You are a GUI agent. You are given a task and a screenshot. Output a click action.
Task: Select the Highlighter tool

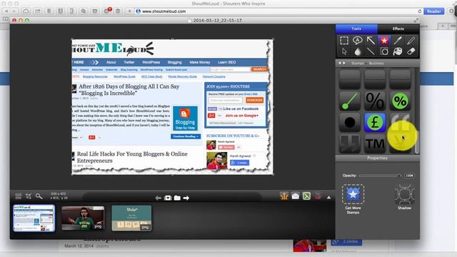coord(411,41)
